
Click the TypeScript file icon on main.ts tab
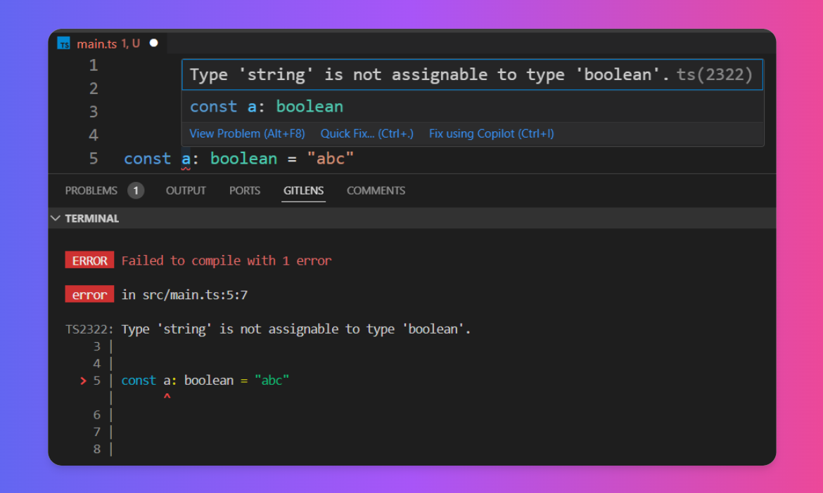pyautogui.click(x=63, y=44)
